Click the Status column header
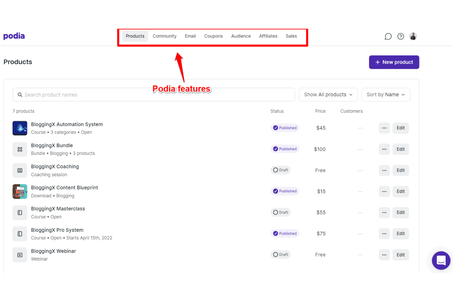The image size is (453, 302). point(277,111)
